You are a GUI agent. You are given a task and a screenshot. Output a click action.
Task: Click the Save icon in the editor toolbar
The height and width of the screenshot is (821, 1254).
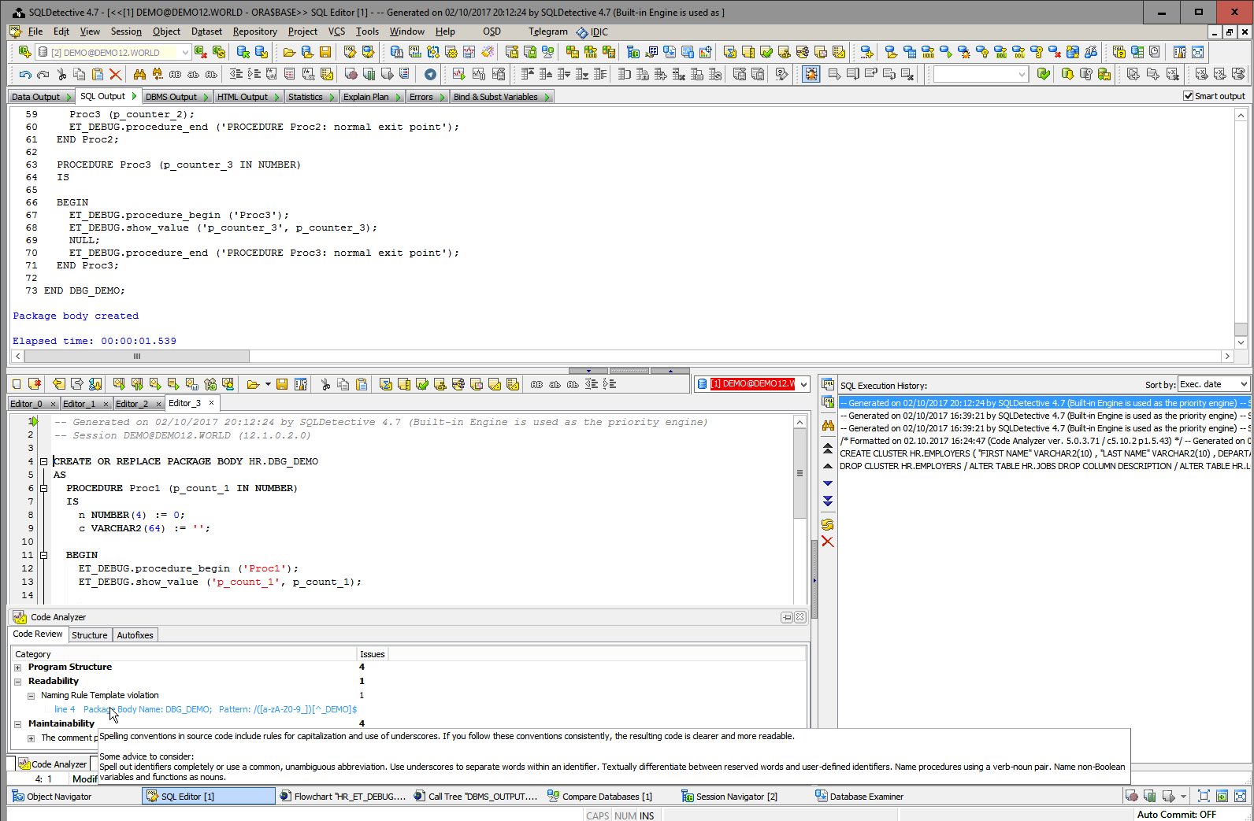click(282, 384)
